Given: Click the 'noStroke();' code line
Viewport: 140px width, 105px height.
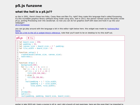Looking at the screenshot, I should [27, 57].
